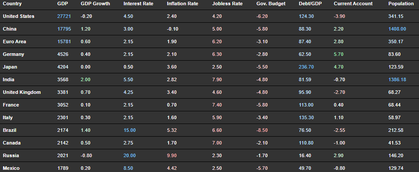Open United Kingdom indicators link
The width and height of the screenshot is (419, 172).
pos(21,93)
